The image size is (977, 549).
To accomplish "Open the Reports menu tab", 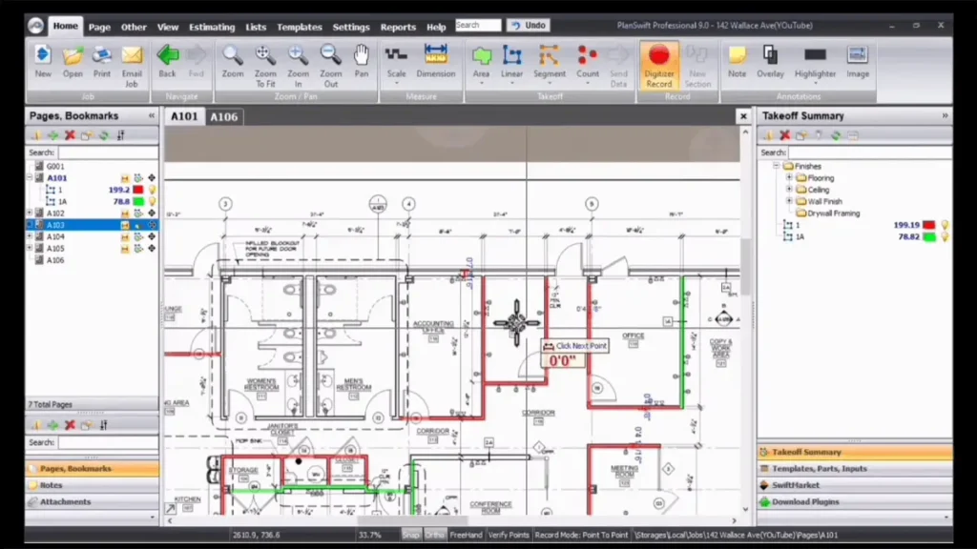I will click(398, 27).
